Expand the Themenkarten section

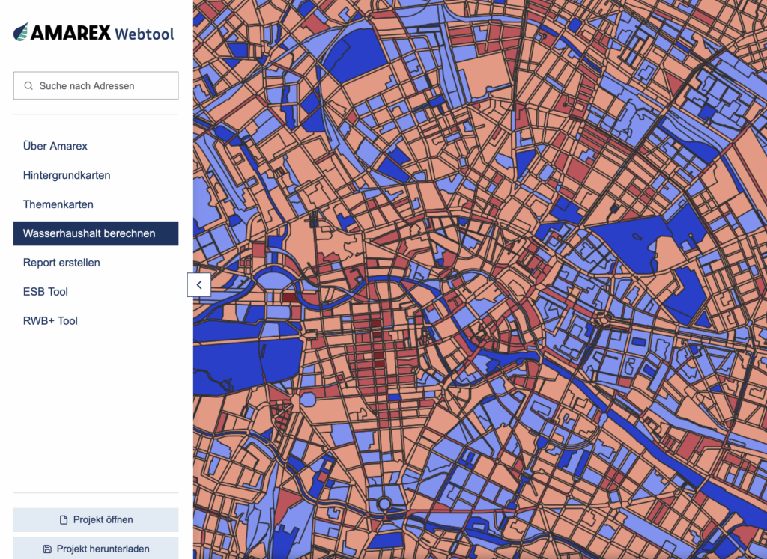(x=58, y=204)
